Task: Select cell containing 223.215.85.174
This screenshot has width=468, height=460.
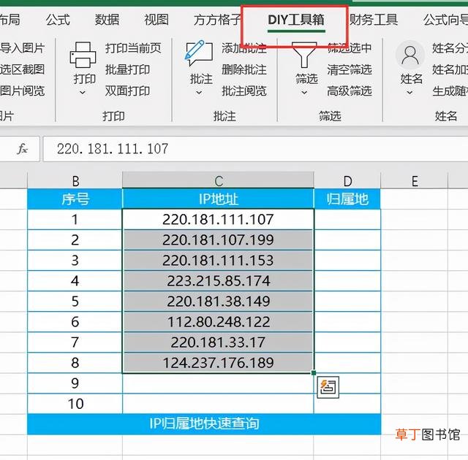Action: [218, 280]
